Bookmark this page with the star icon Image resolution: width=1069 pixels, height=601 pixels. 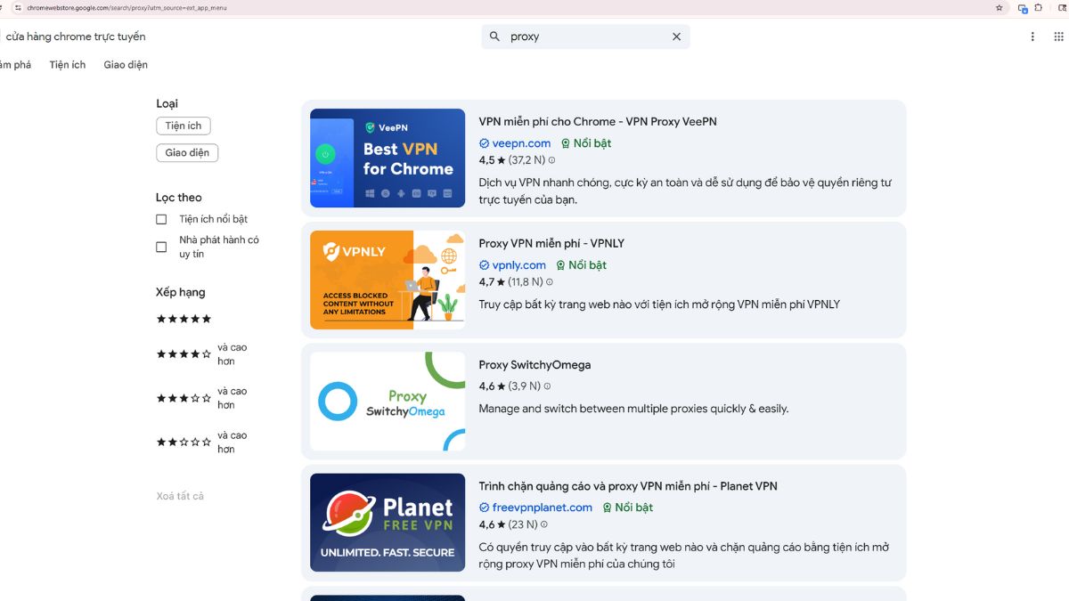(999, 7)
